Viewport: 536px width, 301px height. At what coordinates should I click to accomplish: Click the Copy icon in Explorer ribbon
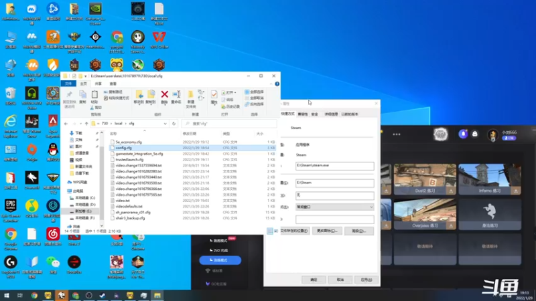click(x=82, y=94)
